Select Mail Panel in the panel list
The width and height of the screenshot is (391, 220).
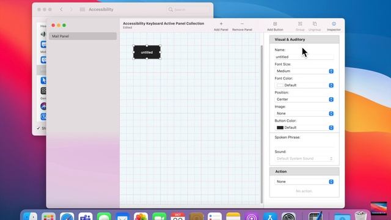coord(82,36)
